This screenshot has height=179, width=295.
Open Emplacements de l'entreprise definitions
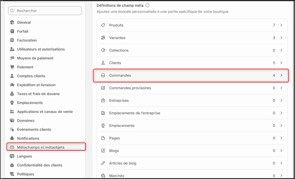pyautogui.click(x=192, y=113)
